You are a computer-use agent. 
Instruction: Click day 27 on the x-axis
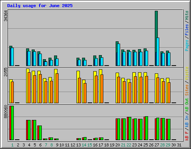pyautogui.click(x=157, y=145)
